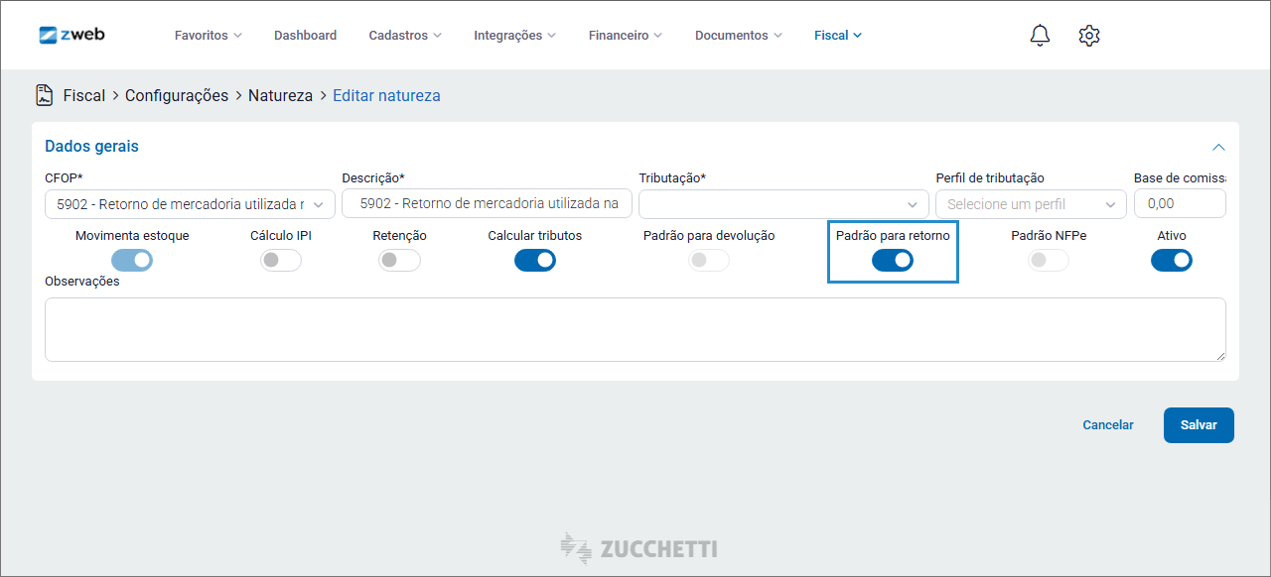Expand the Tributação dropdown
This screenshot has width=1271, height=577.
pyautogui.click(x=783, y=204)
